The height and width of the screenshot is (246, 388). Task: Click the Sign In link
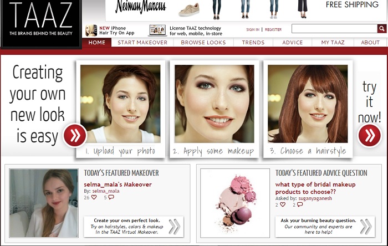[253, 29]
